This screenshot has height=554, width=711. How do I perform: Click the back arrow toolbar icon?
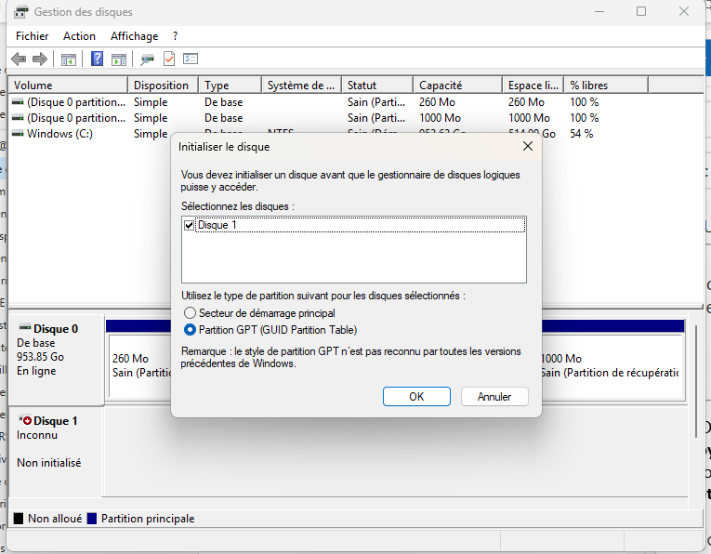(18, 59)
